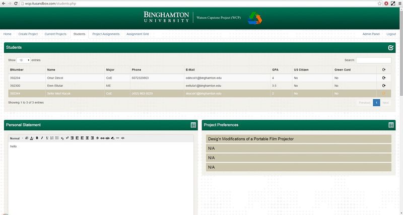Toggle bold formatting in the editor
The image size is (403, 215).
(x=37, y=138)
